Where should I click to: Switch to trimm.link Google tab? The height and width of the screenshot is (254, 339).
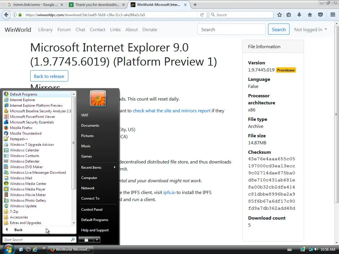35,4
